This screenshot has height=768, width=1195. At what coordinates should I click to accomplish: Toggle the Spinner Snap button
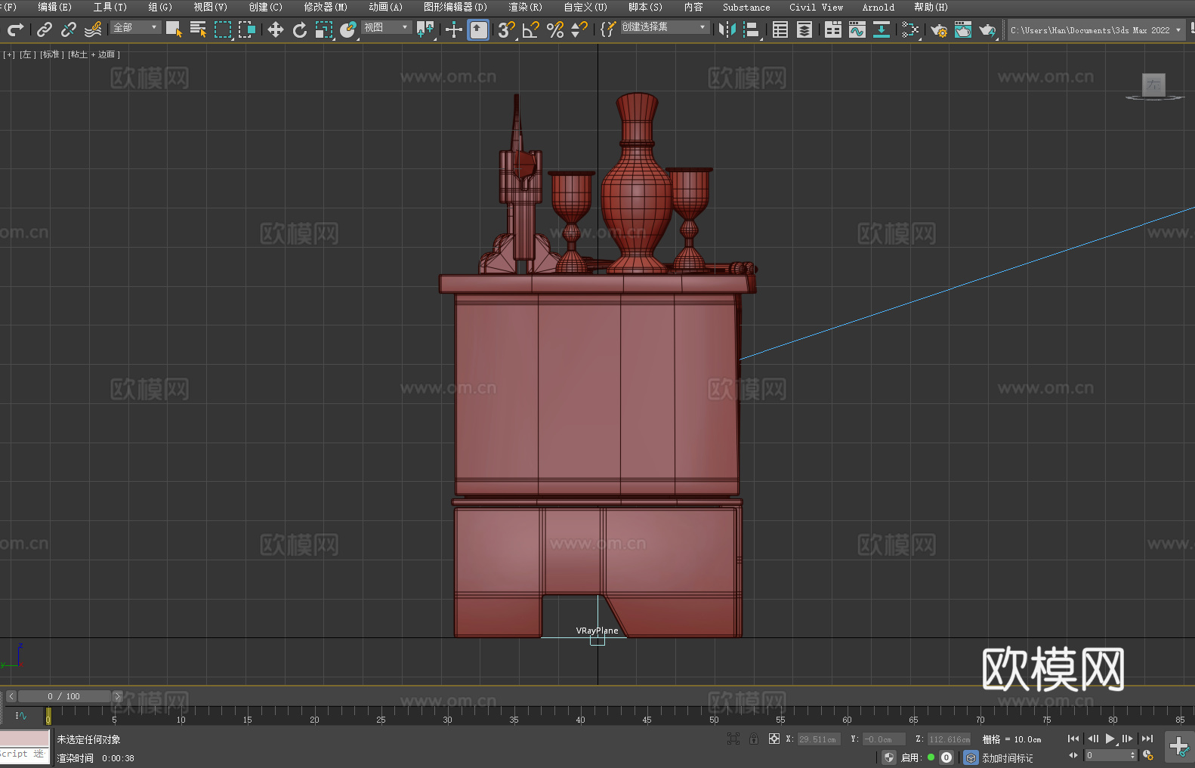[579, 29]
